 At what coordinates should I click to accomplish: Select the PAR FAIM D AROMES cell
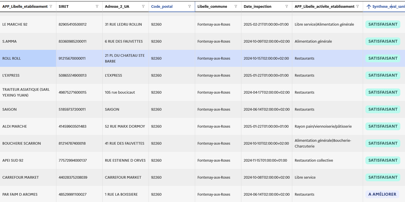pos(28,194)
